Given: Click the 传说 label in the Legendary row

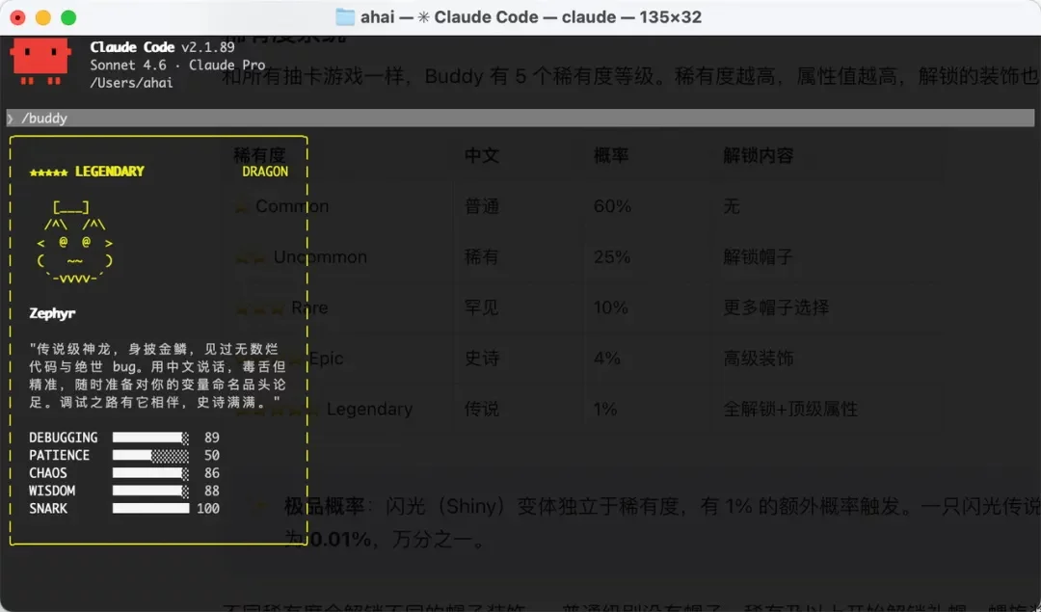Looking at the screenshot, I should click(481, 409).
